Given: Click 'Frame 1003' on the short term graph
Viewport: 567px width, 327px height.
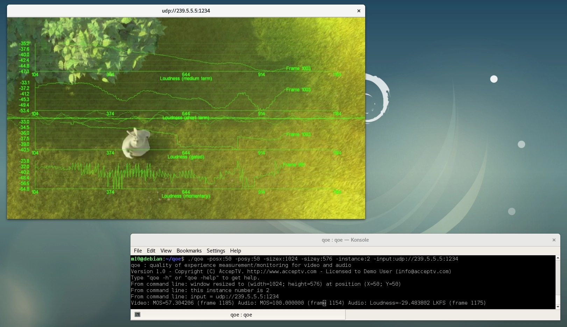Looking at the screenshot, I should (x=298, y=90).
